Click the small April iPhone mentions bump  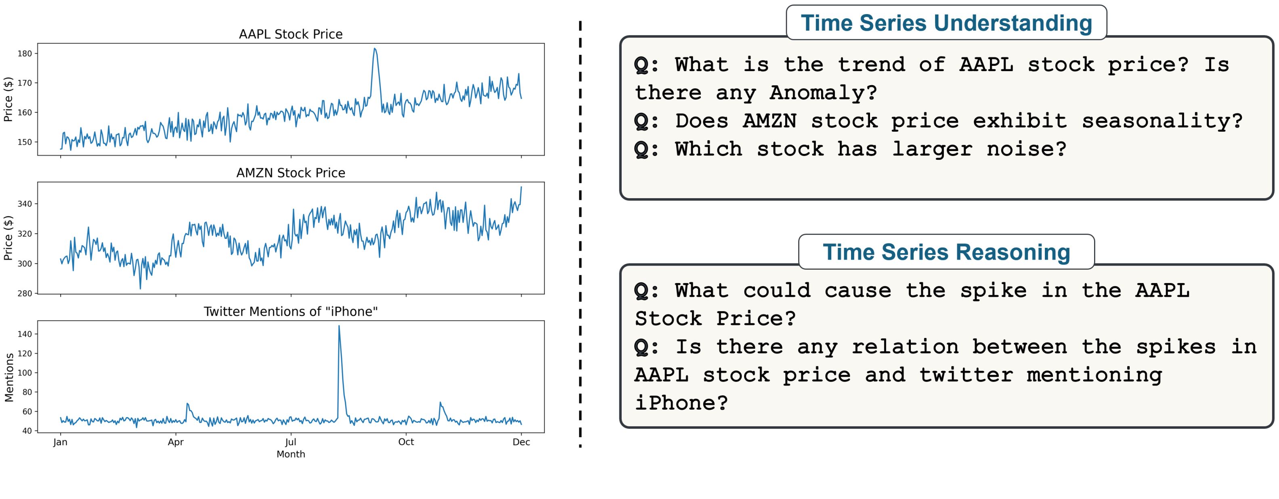pyautogui.click(x=188, y=404)
